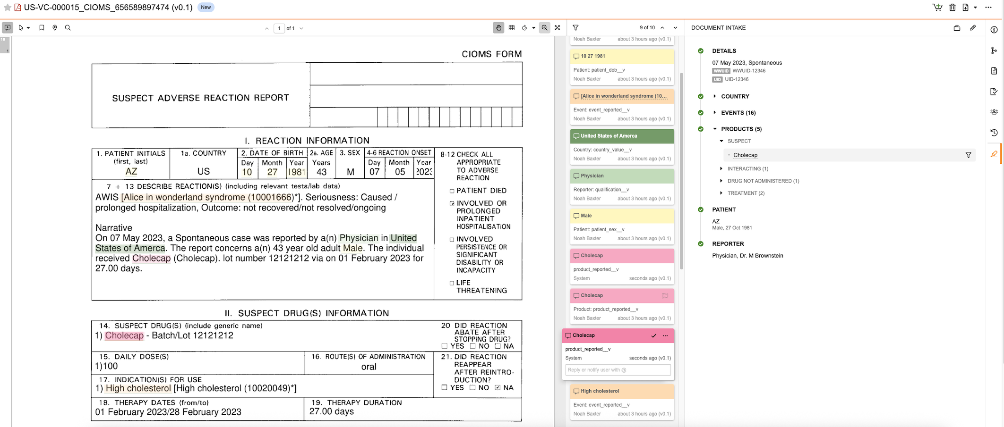
Task: Download the document with the download file icon
Action: [x=965, y=7]
